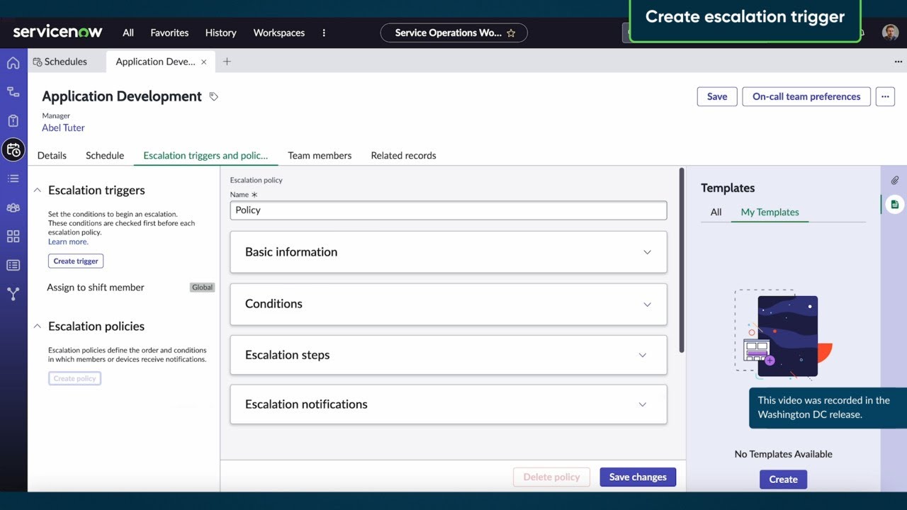Click the paperclip attachments icon on the right edge
This screenshot has width=907, height=510.
(x=894, y=180)
